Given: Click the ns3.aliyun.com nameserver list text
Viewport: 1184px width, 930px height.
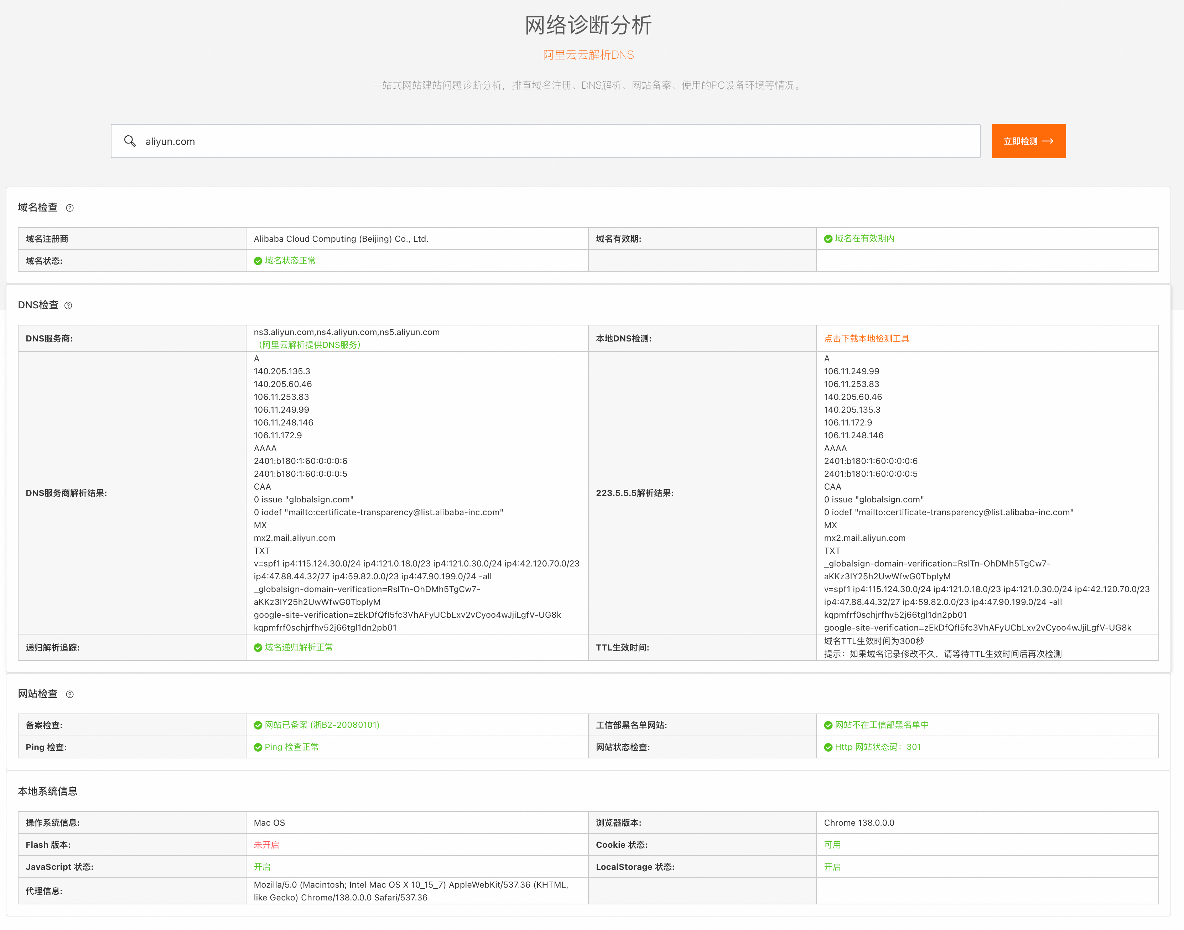Looking at the screenshot, I should click(x=346, y=332).
